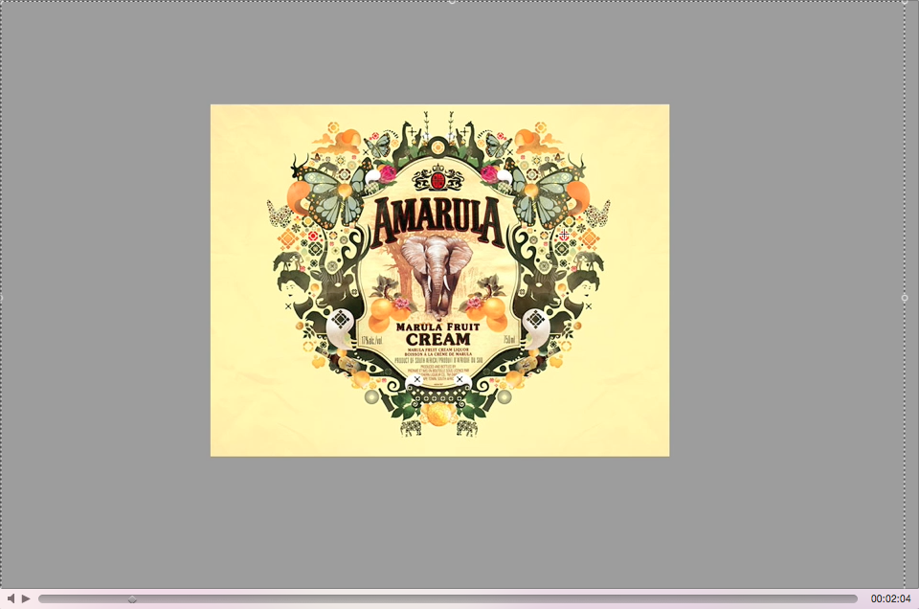The height and width of the screenshot is (609, 919).
Task: Click the diamond playhead on the seek bar
Action: click(132, 599)
